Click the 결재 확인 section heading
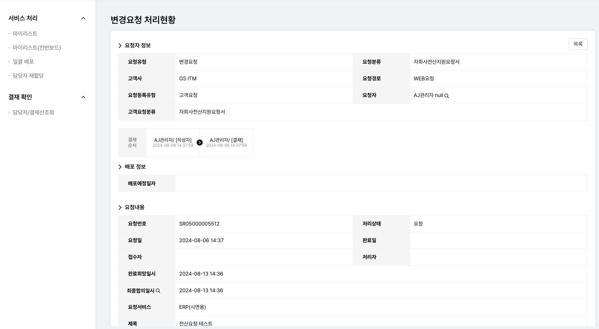Viewport: 599px width, 329px height. point(20,97)
